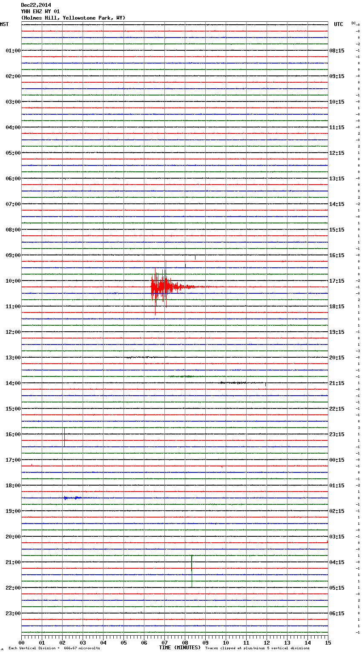Select the station code YHH EHZ WY 01

click(40, 12)
